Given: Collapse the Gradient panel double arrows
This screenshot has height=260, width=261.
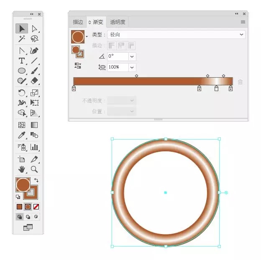Looking at the screenshot, I should point(237,14).
